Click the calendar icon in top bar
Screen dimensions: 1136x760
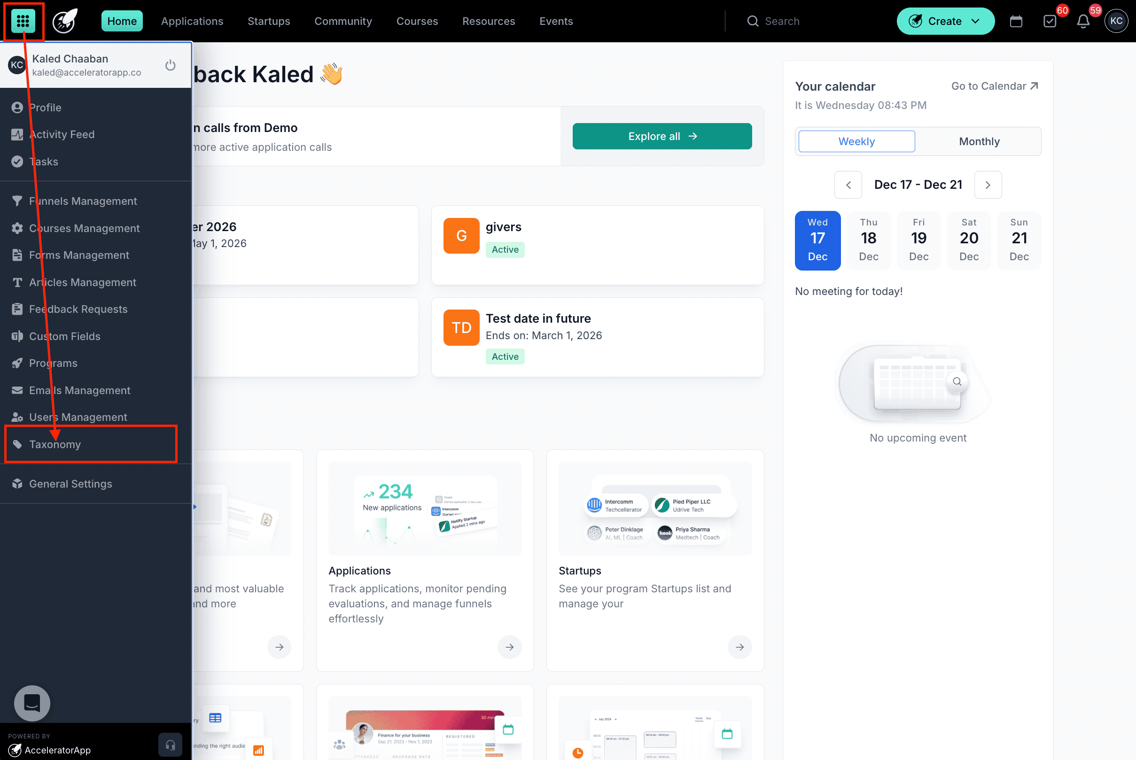tap(1016, 21)
